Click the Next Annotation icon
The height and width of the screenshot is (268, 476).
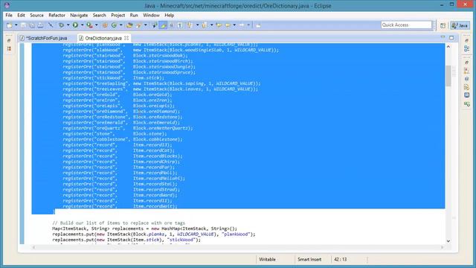pyautogui.click(x=190, y=25)
